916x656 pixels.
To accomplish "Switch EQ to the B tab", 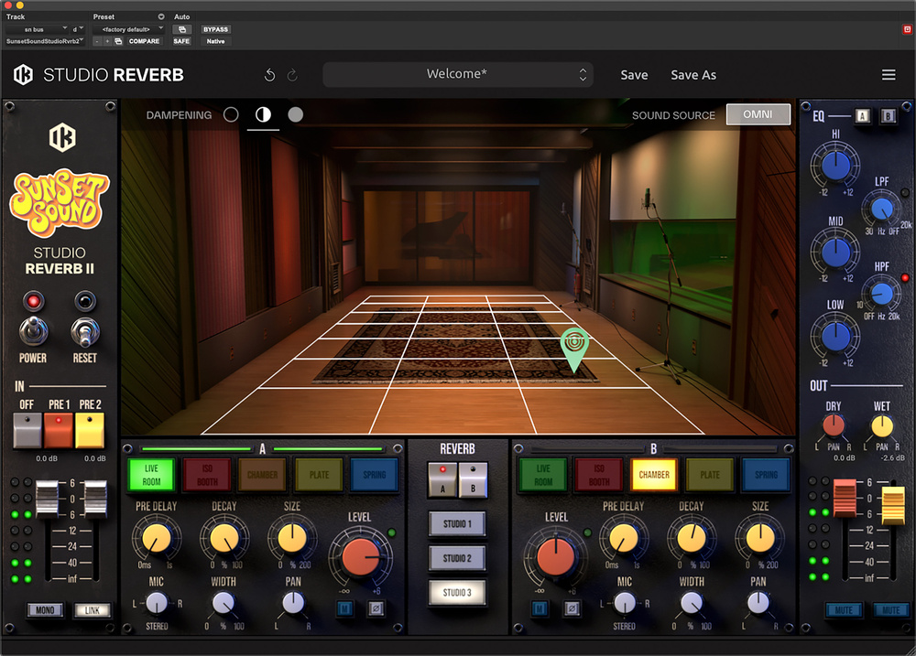I will click(x=888, y=116).
